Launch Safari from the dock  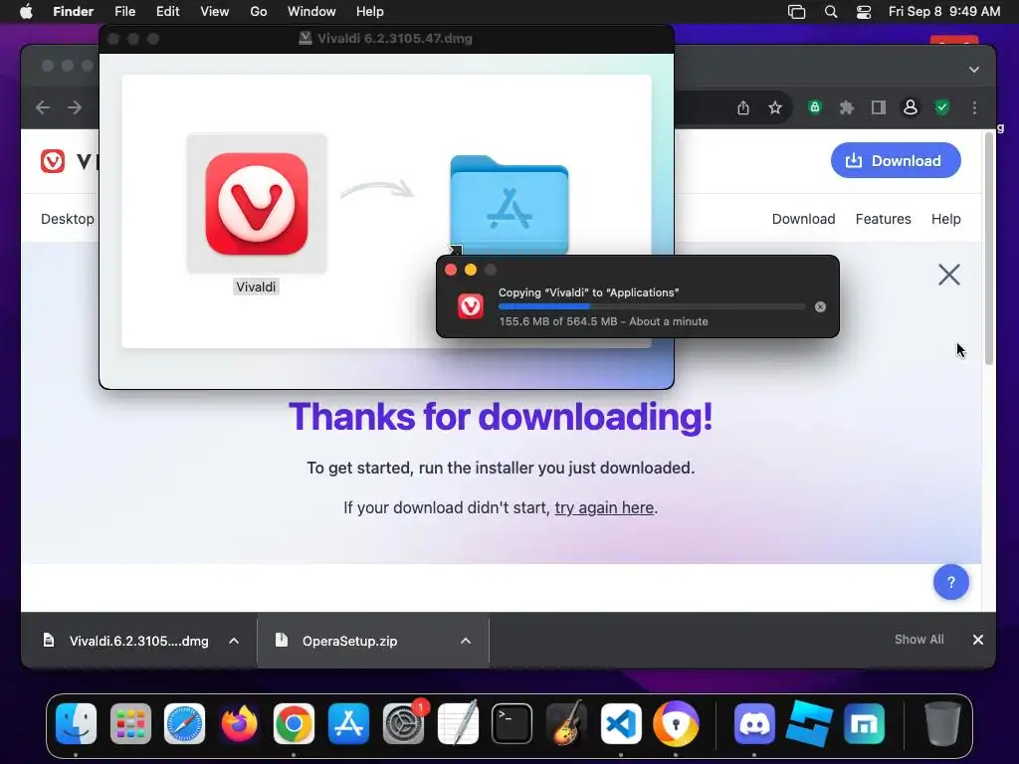184,724
